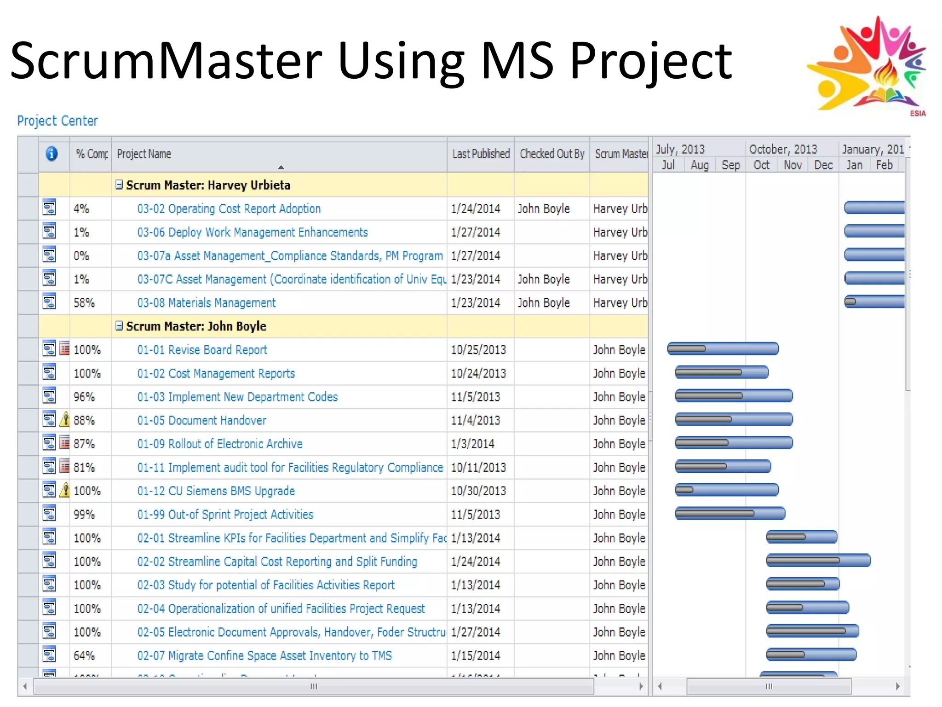Screen dimensions: 942x707
Task: Click project icon for 01-03 Implement New Department Codes
Action: pyautogui.click(x=49, y=395)
